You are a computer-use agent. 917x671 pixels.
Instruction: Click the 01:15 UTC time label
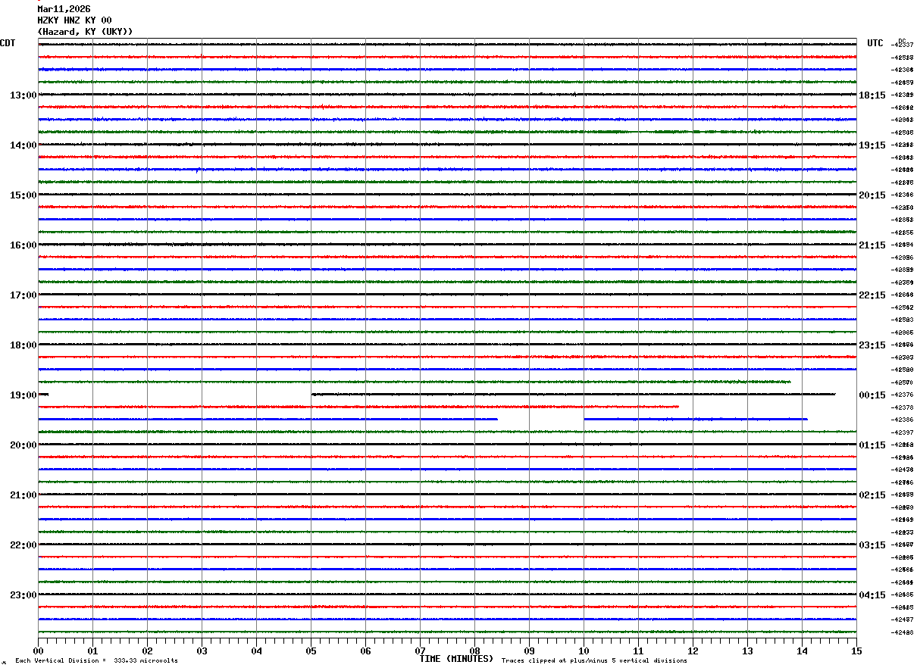point(872,445)
